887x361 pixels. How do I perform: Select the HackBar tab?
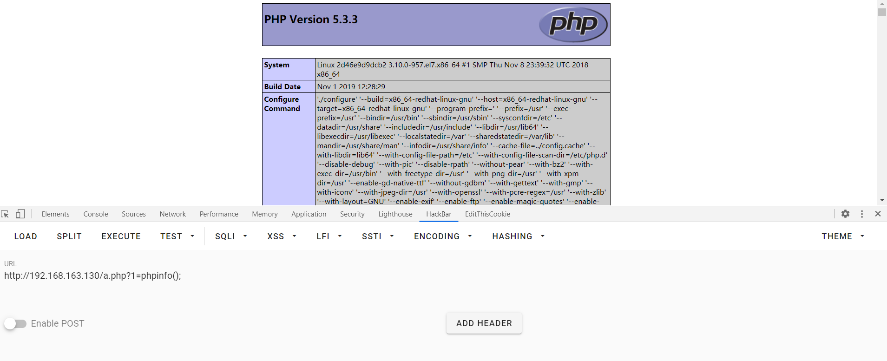[x=439, y=214]
